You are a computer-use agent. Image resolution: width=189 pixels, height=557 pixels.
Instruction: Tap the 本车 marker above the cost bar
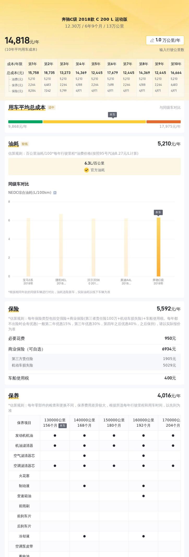[113, 115]
